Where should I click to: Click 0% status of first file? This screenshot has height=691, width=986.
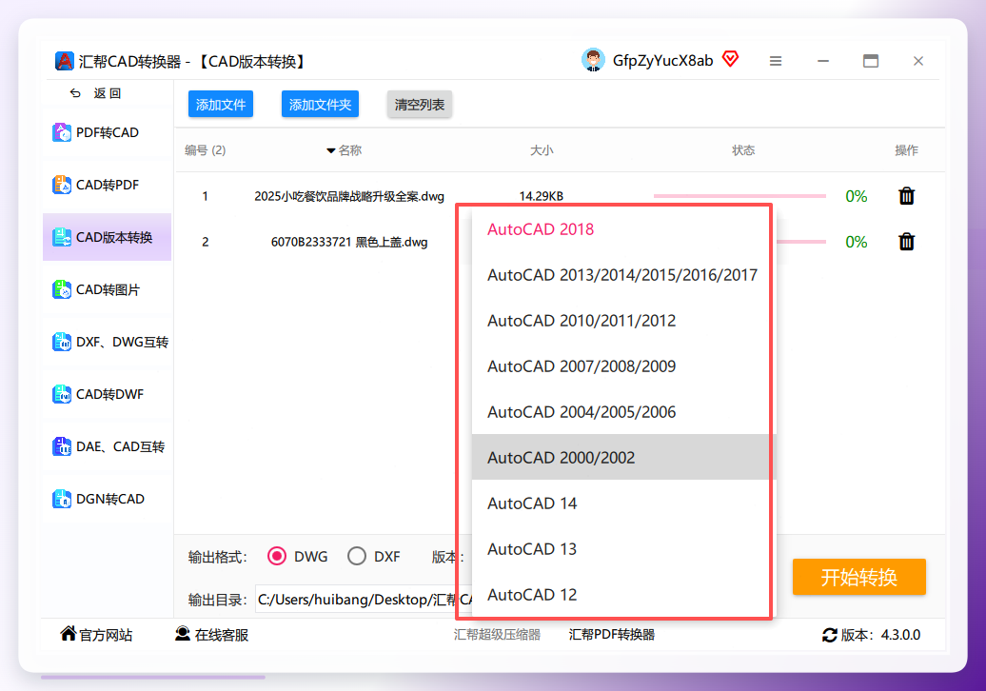pyautogui.click(x=856, y=196)
